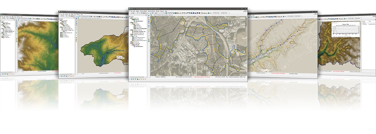Open the Edit menu in the center window
The height and width of the screenshot is (134, 376).
click(134, 11)
